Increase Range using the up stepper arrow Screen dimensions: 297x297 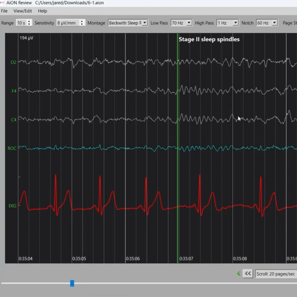click(29, 21)
